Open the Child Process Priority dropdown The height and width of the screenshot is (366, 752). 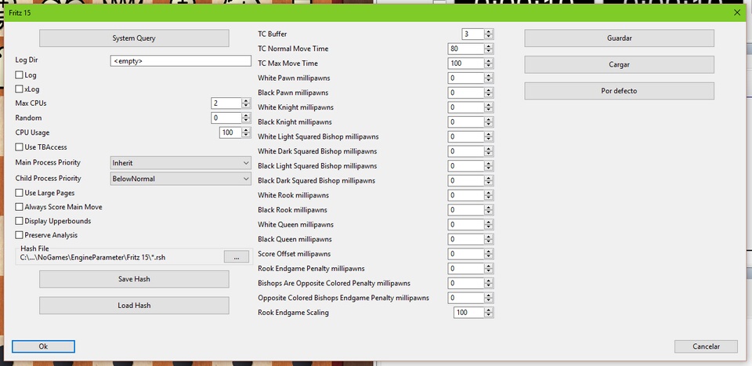pyautogui.click(x=180, y=179)
